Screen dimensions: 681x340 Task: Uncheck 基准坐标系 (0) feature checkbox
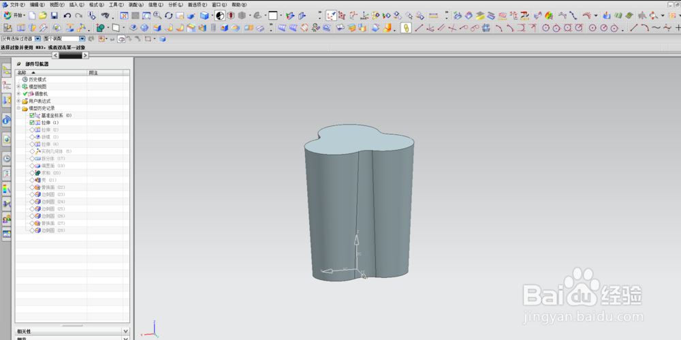[x=32, y=116]
